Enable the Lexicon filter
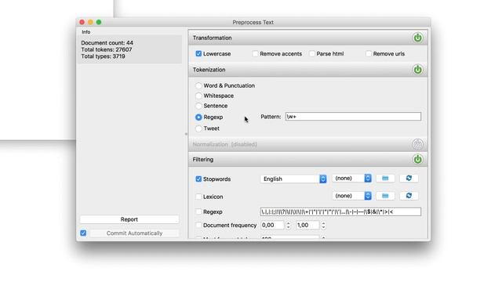 coord(198,197)
